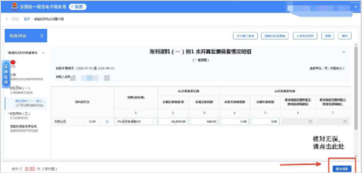Click the column 2 sales amount input field
Screen dimensions: 362x173
point(174,122)
